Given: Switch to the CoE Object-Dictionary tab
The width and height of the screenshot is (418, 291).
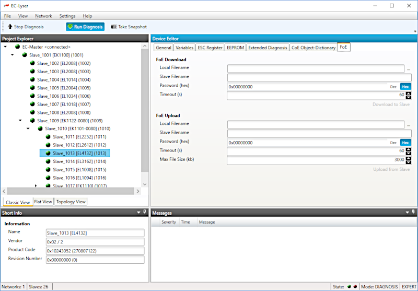Looking at the screenshot, I should pyautogui.click(x=313, y=48).
